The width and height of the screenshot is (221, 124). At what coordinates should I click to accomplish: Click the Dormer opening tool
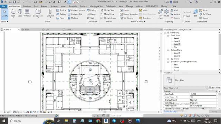point(175,18)
